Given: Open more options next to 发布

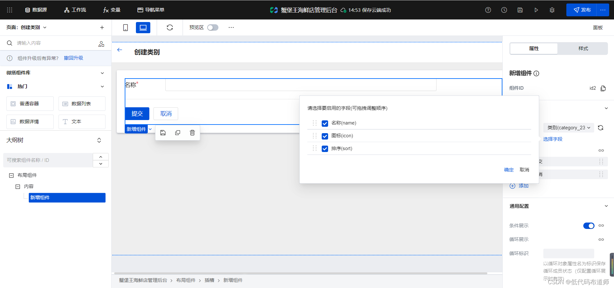Looking at the screenshot, I should (603, 10).
